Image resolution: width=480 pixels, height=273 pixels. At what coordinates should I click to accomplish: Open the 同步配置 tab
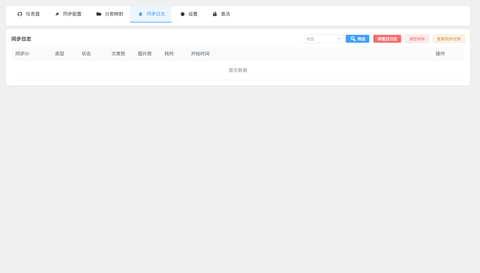point(72,14)
